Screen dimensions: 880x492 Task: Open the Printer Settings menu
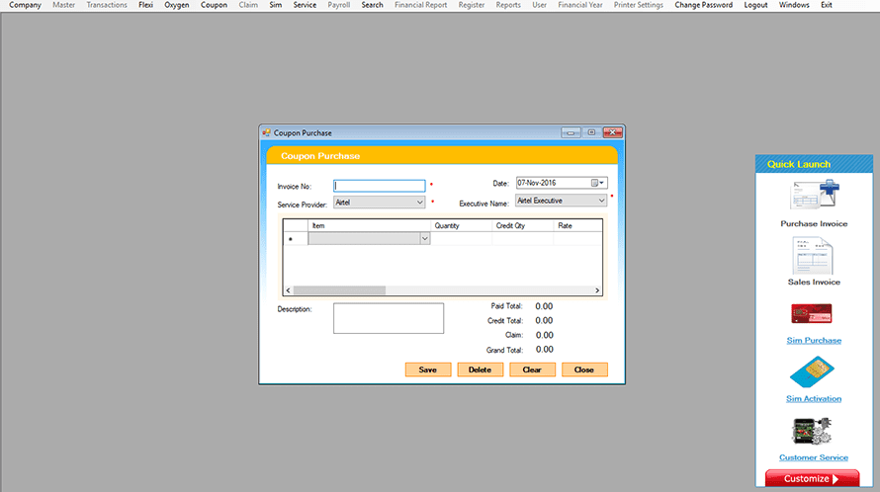(x=639, y=5)
